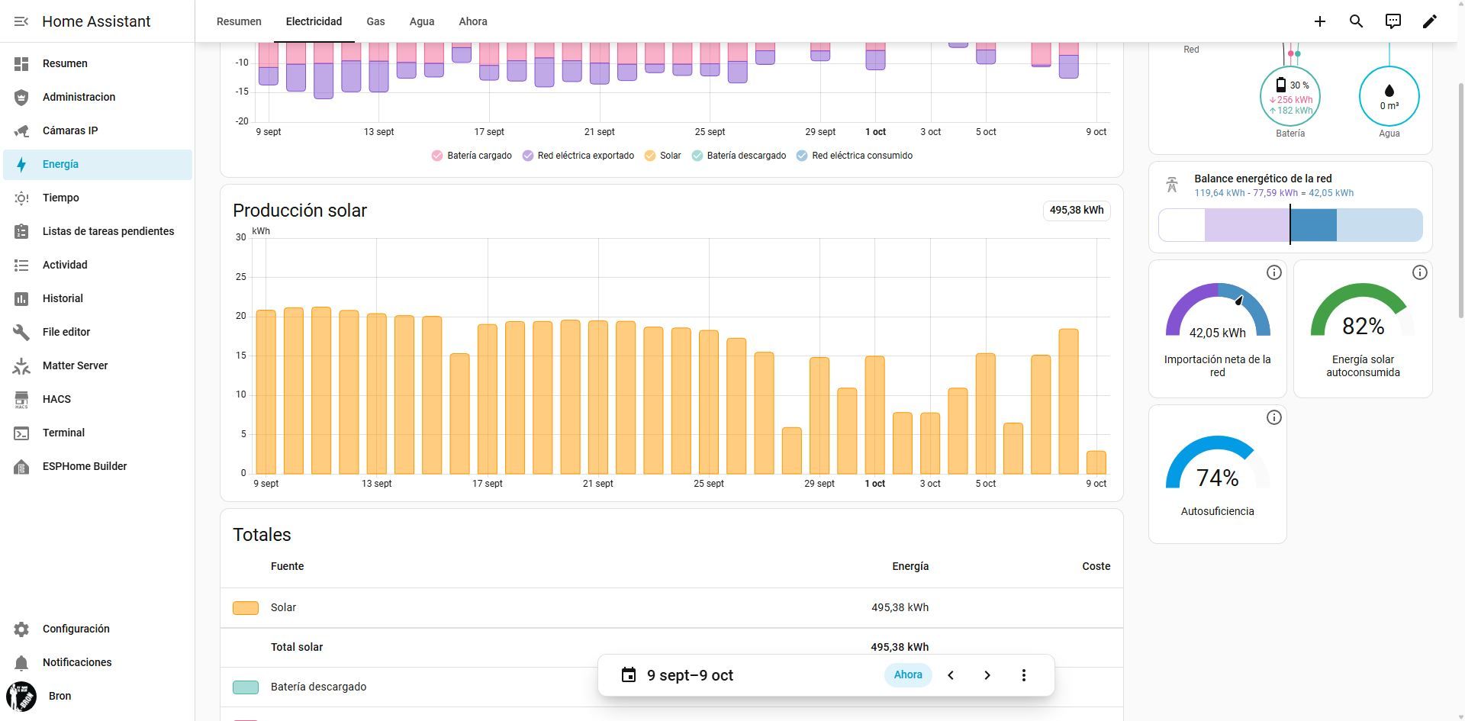Open Bron user profile
Viewport: 1465px width, 721px height.
tap(97, 696)
